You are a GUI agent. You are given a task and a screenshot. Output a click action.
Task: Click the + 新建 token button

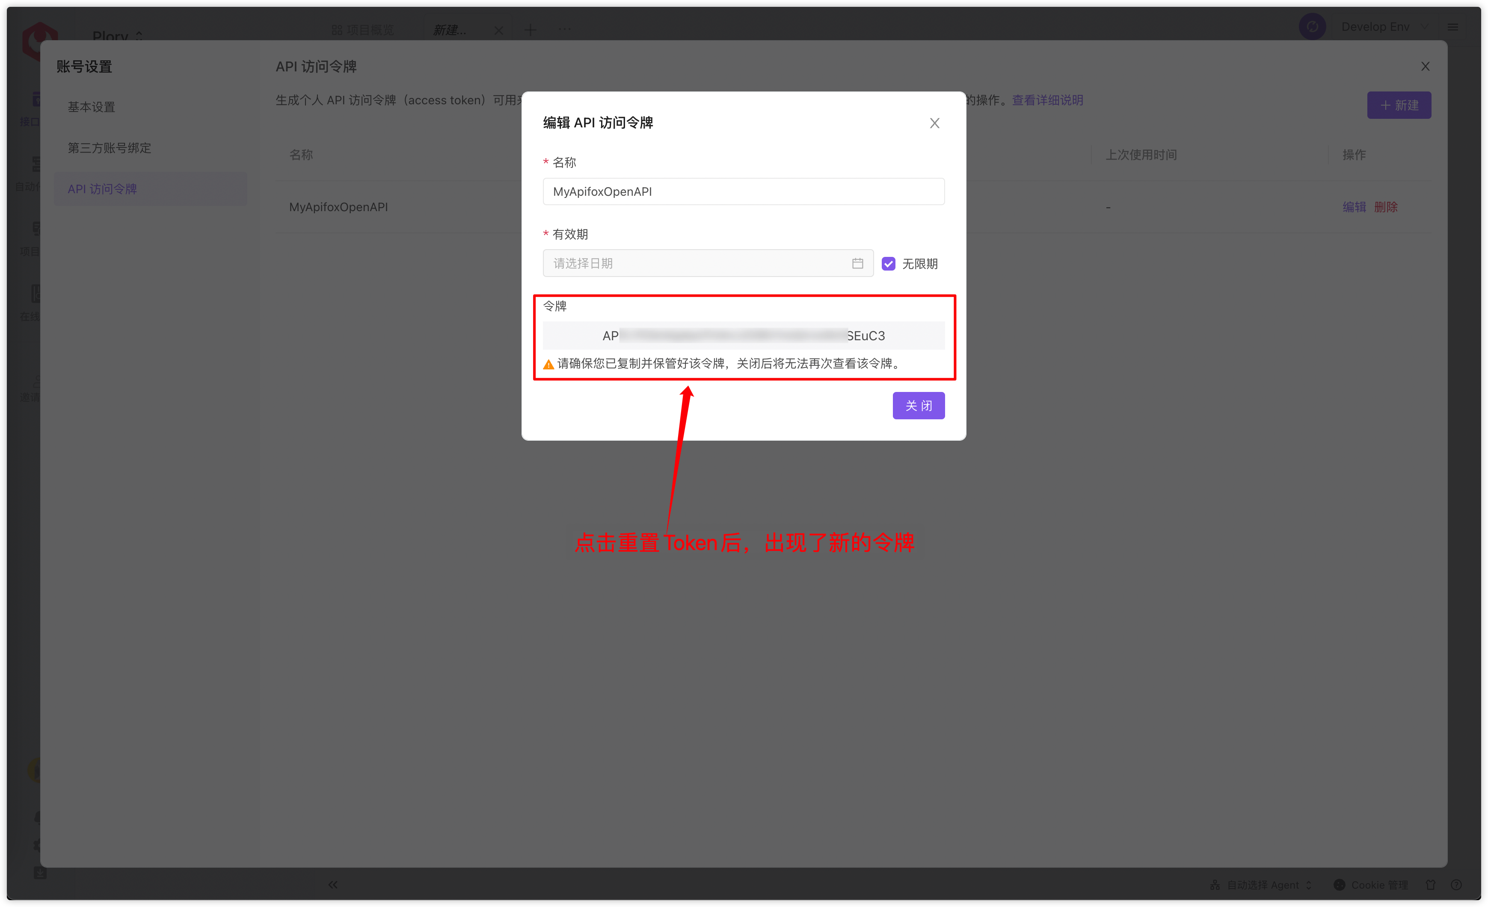point(1399,106)
